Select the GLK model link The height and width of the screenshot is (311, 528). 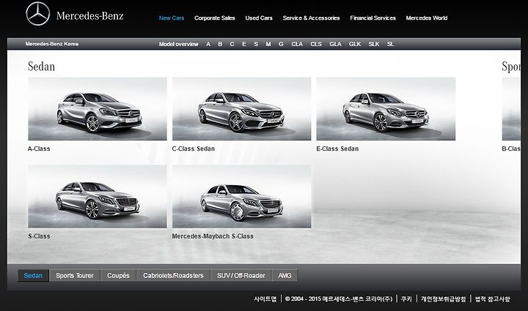coord(355,44)
